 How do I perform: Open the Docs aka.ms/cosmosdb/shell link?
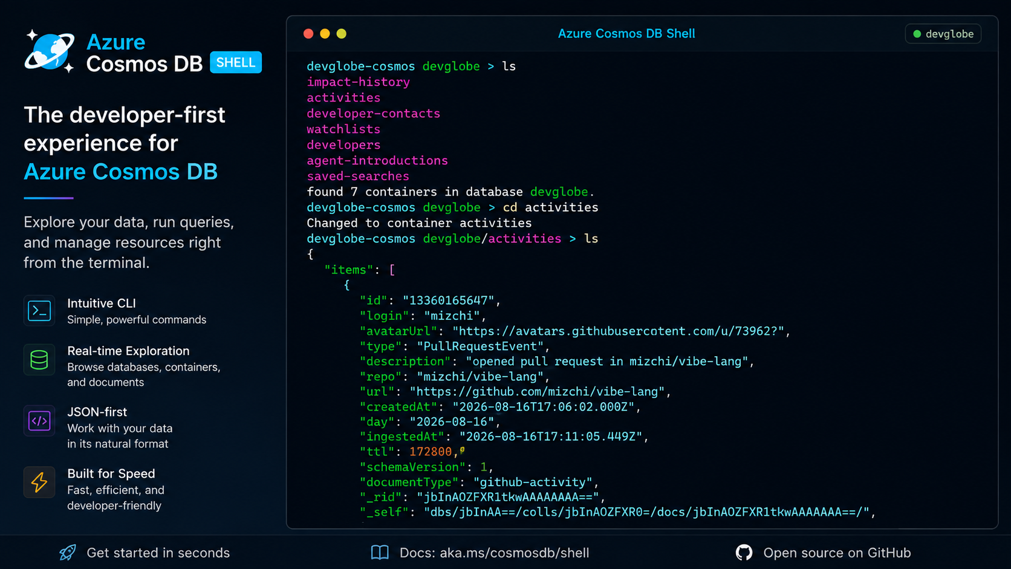click(x=494, y=553)
